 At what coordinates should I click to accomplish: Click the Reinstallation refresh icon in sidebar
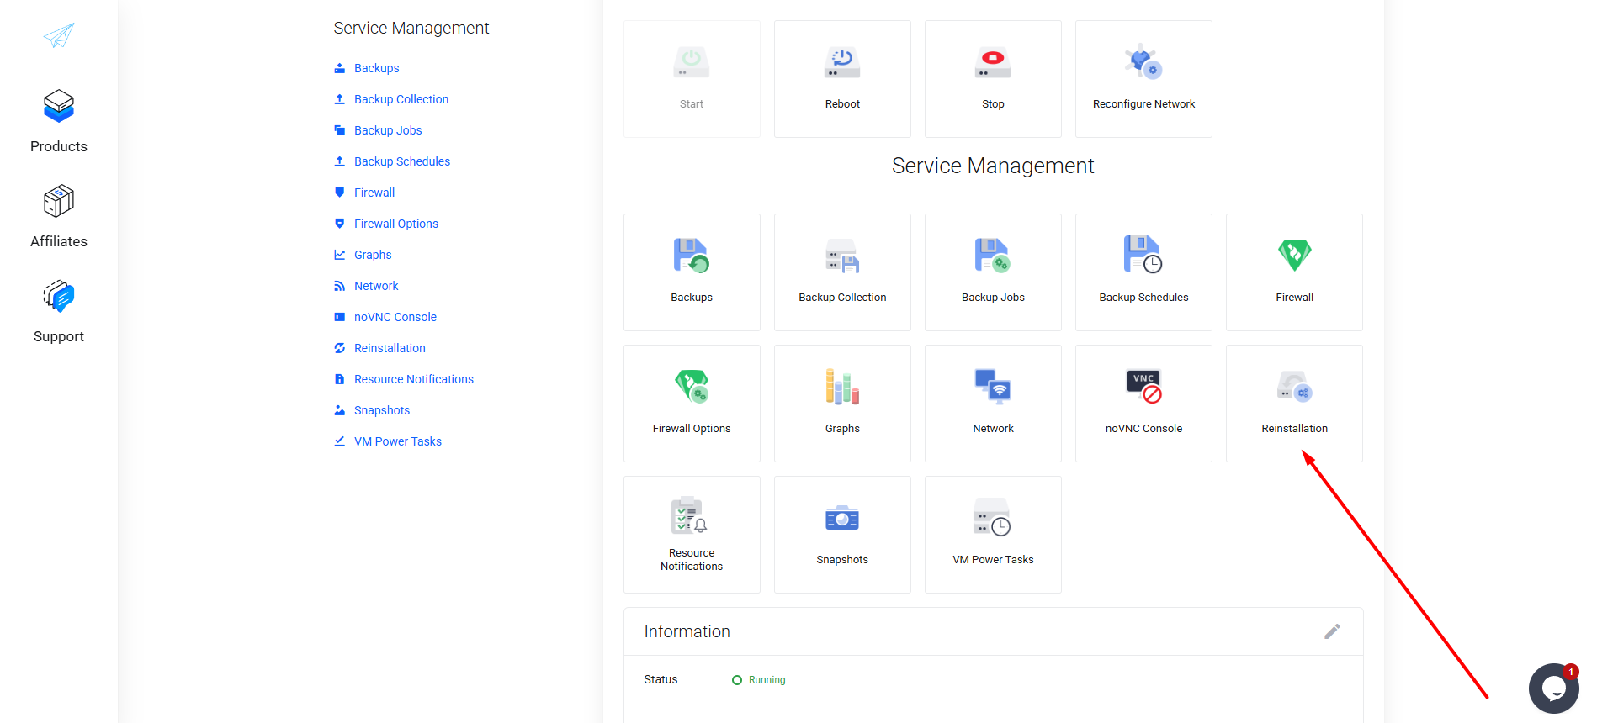coord(340,348)
